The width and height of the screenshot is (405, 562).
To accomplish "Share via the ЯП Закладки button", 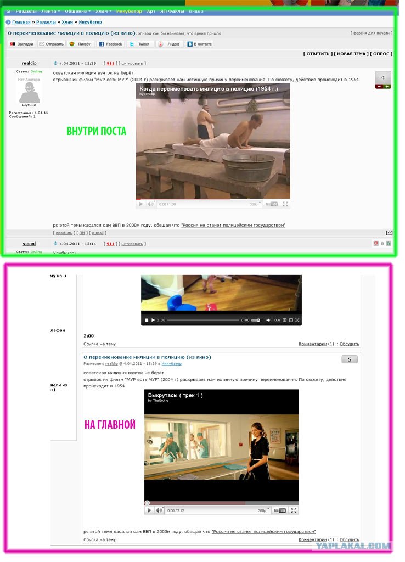I will coord(22,44).
